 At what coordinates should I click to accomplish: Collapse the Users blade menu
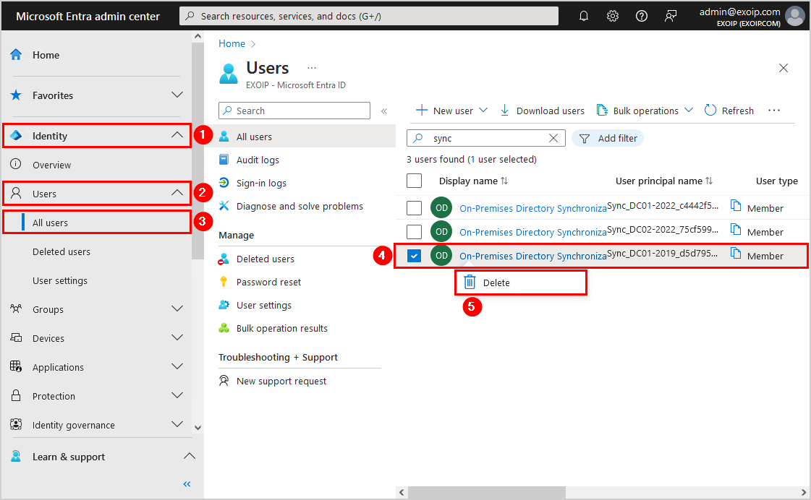pos(384,111)
